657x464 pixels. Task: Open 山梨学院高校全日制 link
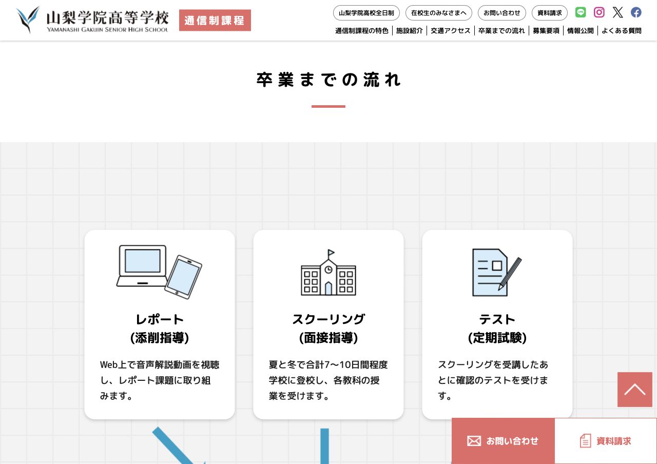click(x=366, y=13)
